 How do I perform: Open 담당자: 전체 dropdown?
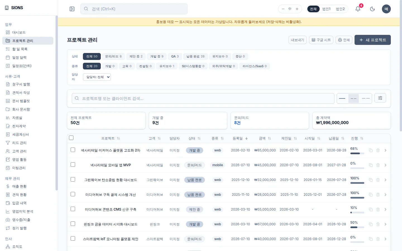coord(97,77)
